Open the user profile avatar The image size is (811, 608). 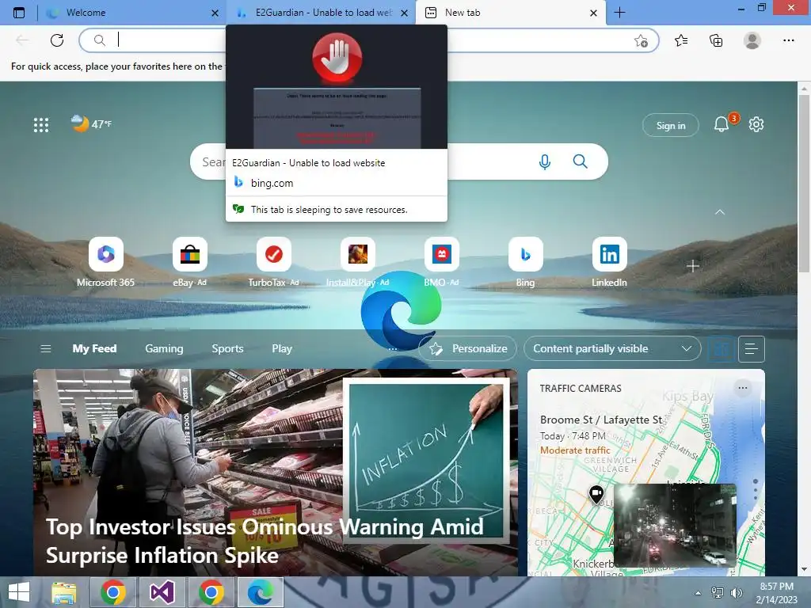pos(752,40)
